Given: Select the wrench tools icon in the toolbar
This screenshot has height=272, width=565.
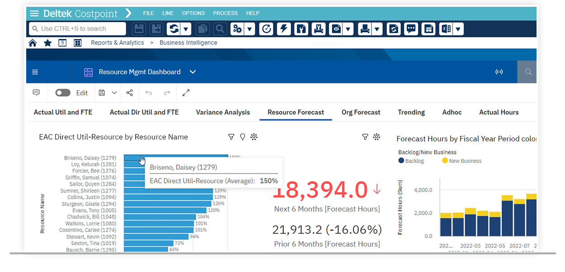Looking at the screenshot, I should pyautogui.click(x=301, y=29).
